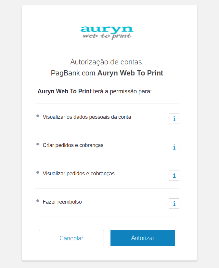Screen dimensions: 219x268
Task: Select the Visualizar pedidos e cobranças permission text
Action: click(x=79, y=173)
